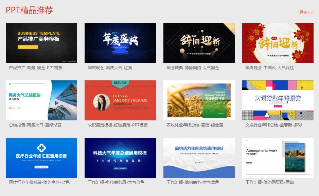This screenshot has height=196, width=319.
Task: Open the 产品推广商务模板 black-gold thumbnail
Action: pyautogui.click(x=41, y=43)
